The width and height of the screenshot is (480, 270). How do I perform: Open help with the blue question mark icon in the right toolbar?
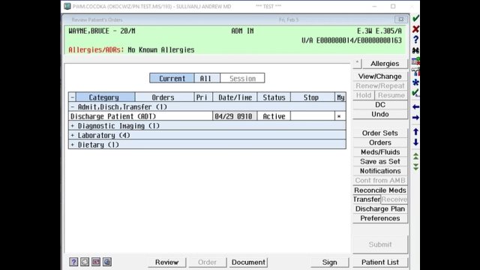415,40
